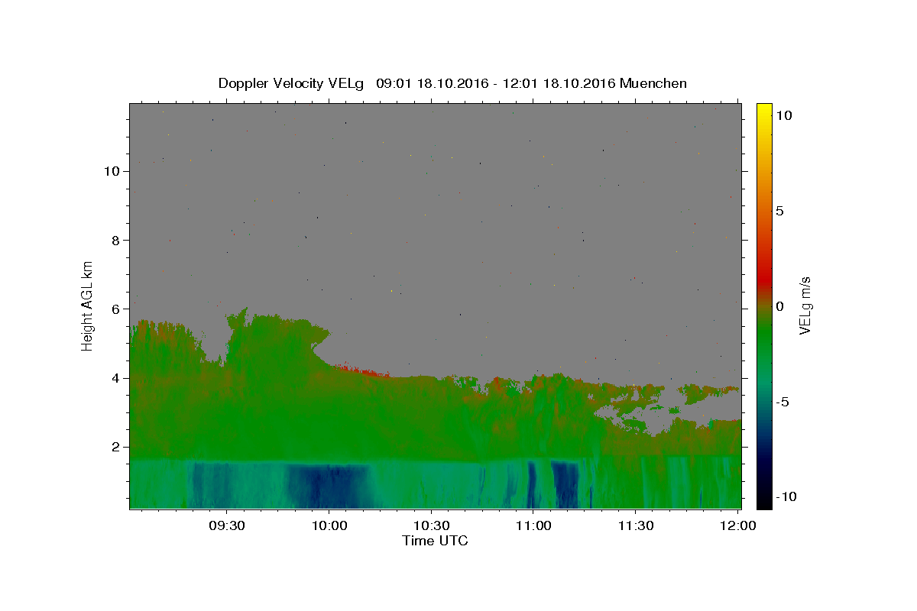Viewport: 917px width, 611px height.
Task: Click the plot title Doppler Velocity VELg
Action: point(290,83)
